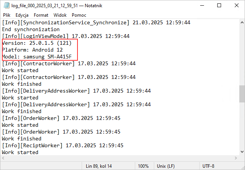Viewport: 245px width, 170px height.
Task: Click the 100% zoom indicator in status bar
Action: (143, 166)
